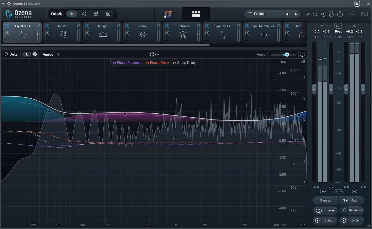
Task: Click the undo arrow icon
Action: (x=315, y=14)
